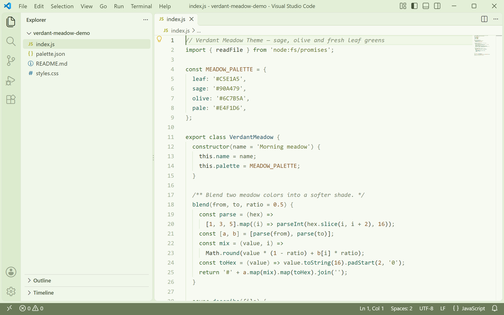
Task: Open editor More Actions menu
Action: [x=496, y=19]
